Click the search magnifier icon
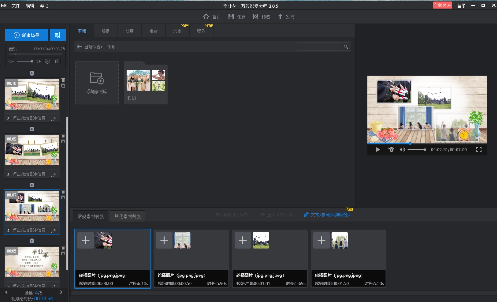This screenshot has width=497, height=302. click(x=346, y=47)
